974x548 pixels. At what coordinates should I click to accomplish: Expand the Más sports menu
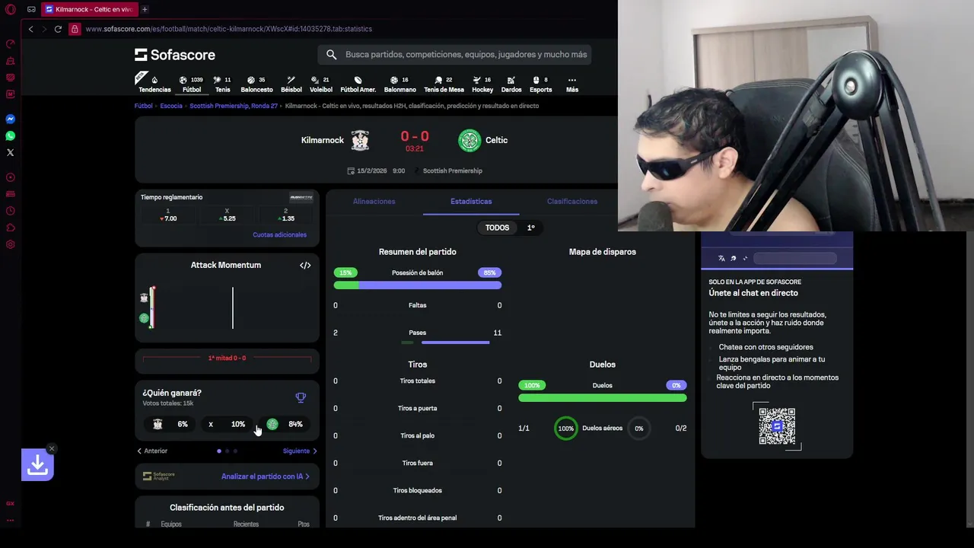pos(572,84)
